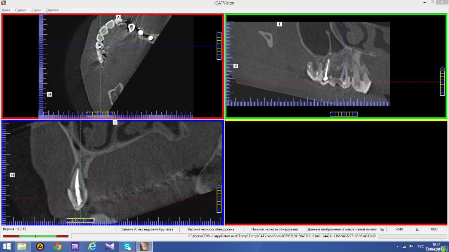Screen dimensions: 449x252
Task: Click the horizontal slice slider under sagittal view
Action: (343, 114)
